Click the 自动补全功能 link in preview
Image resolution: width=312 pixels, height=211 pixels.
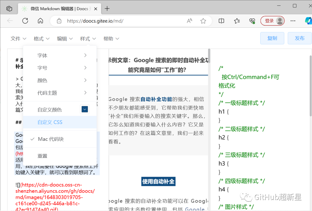click(x=156, y=99)
